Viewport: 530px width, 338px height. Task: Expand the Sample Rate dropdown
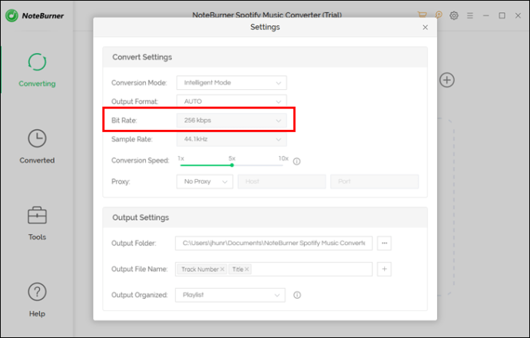click(231, 139)
